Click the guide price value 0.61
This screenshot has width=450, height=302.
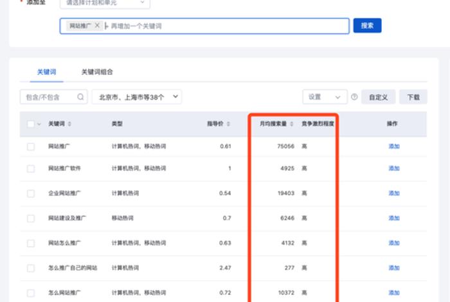tap(226, 147)
